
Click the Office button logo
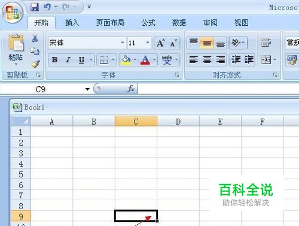point(13,13)
